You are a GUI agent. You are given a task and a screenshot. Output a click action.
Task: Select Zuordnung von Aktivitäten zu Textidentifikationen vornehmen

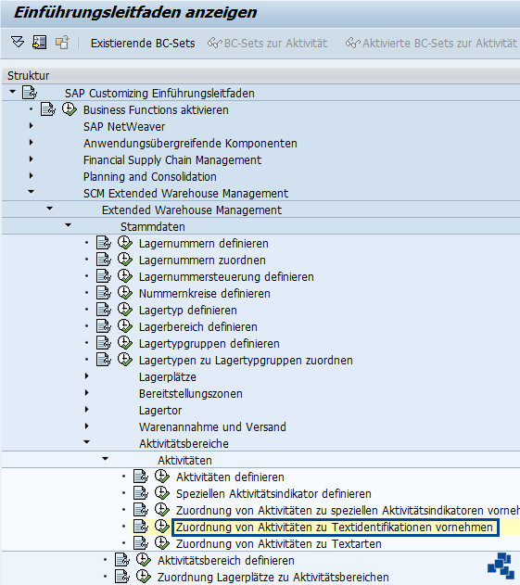tap(335, 528)
